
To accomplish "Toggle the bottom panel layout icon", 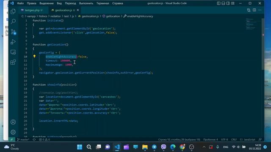I will click(x=223, y=3).
